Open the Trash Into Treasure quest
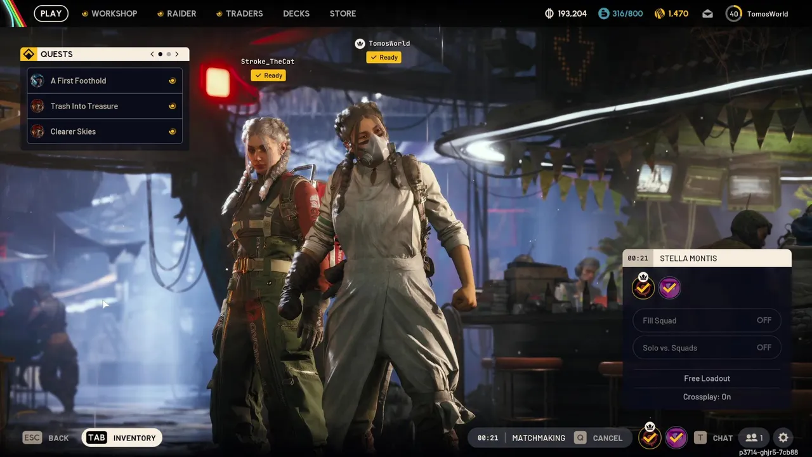 (105, 106)
